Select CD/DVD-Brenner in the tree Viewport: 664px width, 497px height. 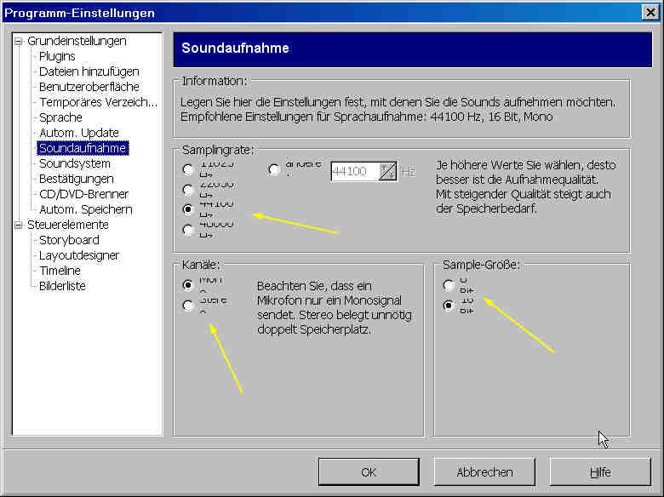85,194
